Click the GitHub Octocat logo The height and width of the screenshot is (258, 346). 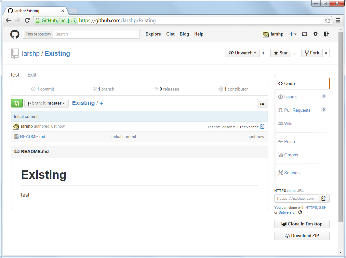[15, 34]
